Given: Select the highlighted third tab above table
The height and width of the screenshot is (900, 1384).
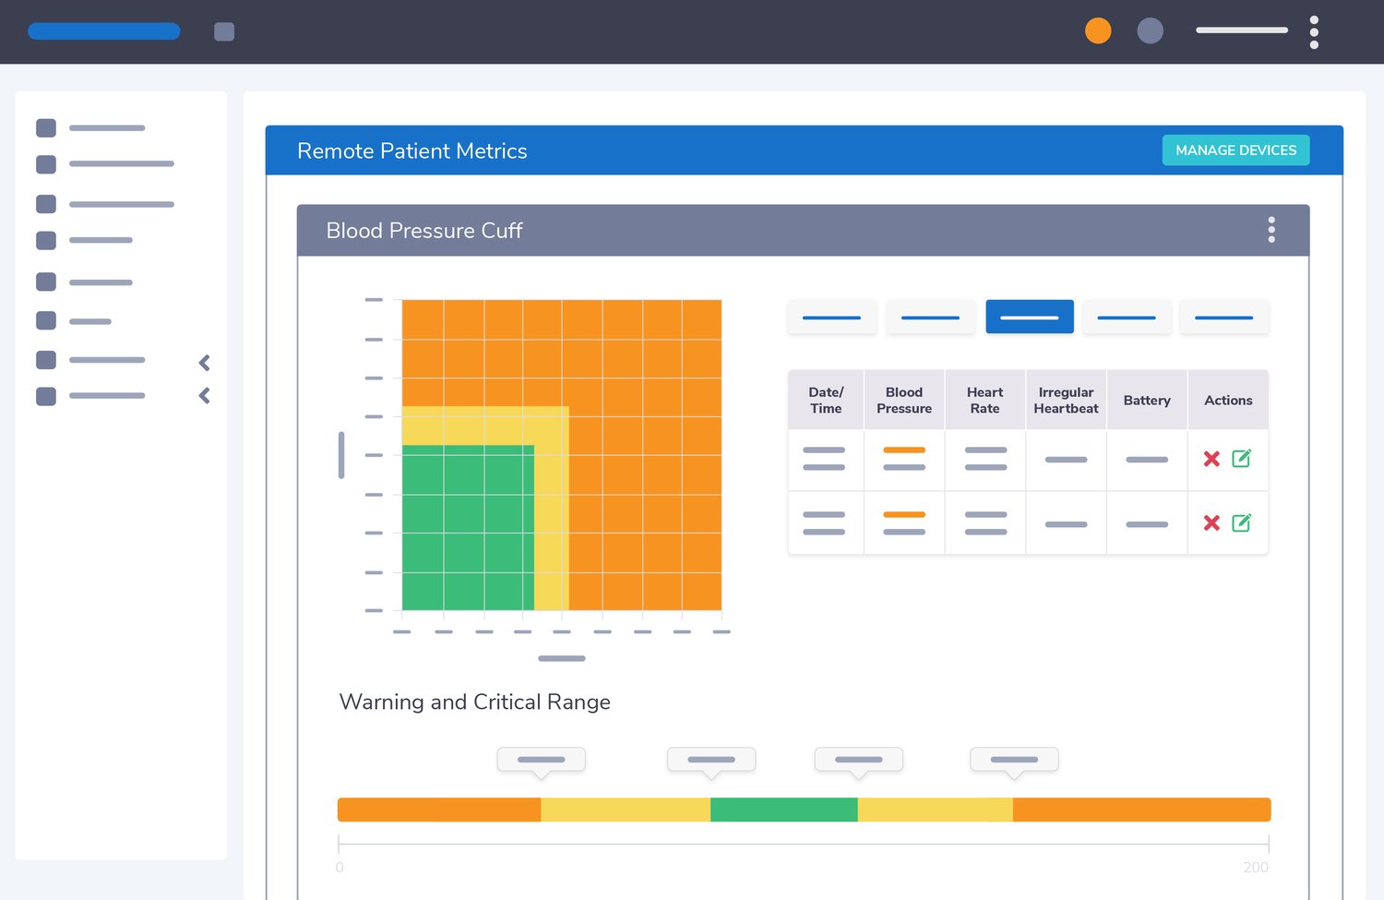Looking at the screenshot, I should (1029, 317).
